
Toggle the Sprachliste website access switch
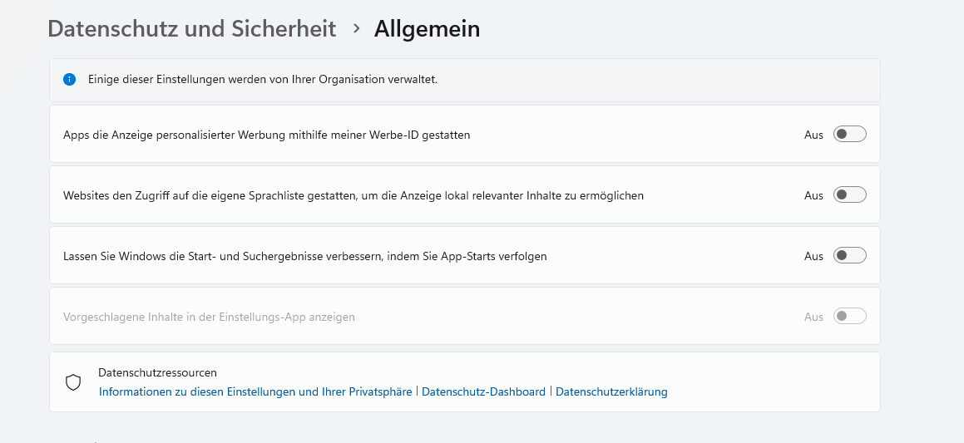[x=849, y=195]
